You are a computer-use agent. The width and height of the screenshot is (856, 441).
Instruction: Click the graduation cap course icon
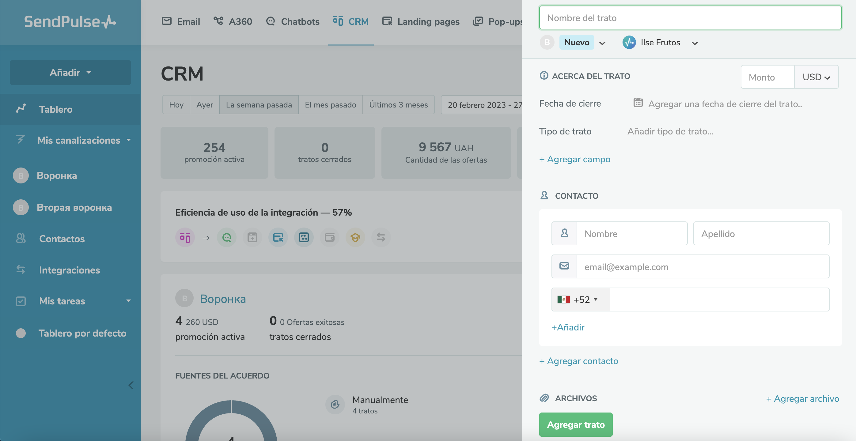point(355,237)
